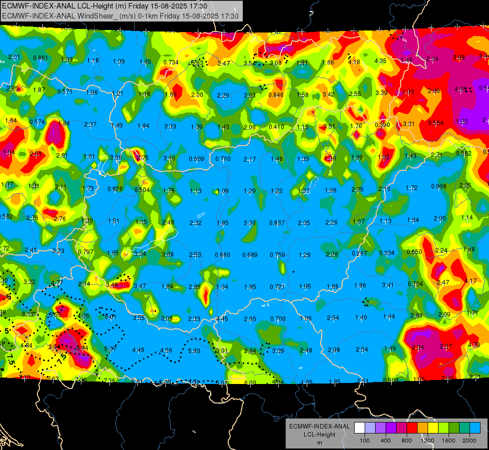
Task: Click the sky blue legend swatch
Action: (475, 428)
